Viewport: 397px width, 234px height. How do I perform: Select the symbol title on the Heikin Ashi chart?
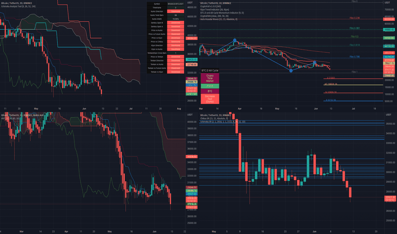[22, 115]
